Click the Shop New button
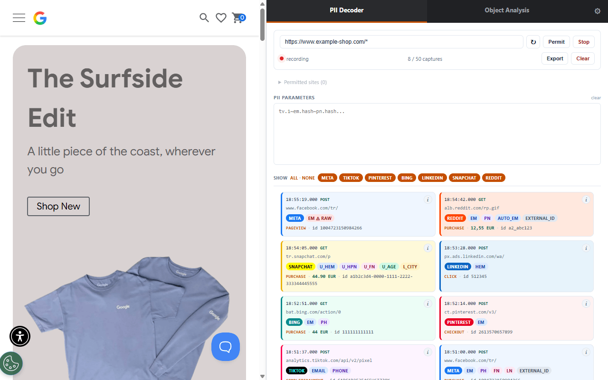This screenshot has height=380, width=608. tap(58, 206)
